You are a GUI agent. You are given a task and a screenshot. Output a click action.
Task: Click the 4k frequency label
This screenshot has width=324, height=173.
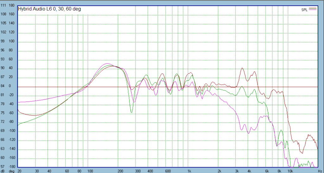(249, 171)
